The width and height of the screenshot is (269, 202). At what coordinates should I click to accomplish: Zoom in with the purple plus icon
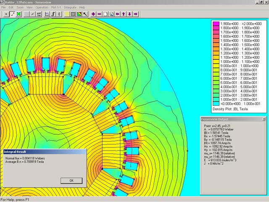point(93,14)
